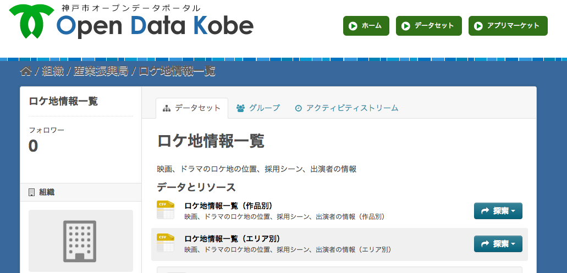Switch to the アクティビティストリーム tab
Image resolution: width=567 pixels, height=273 pixels.
pos(347,108)
